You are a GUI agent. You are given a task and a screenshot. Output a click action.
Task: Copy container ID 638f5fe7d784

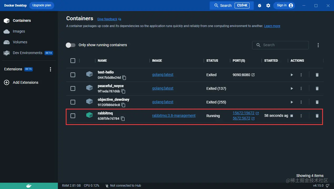(123, 119)
